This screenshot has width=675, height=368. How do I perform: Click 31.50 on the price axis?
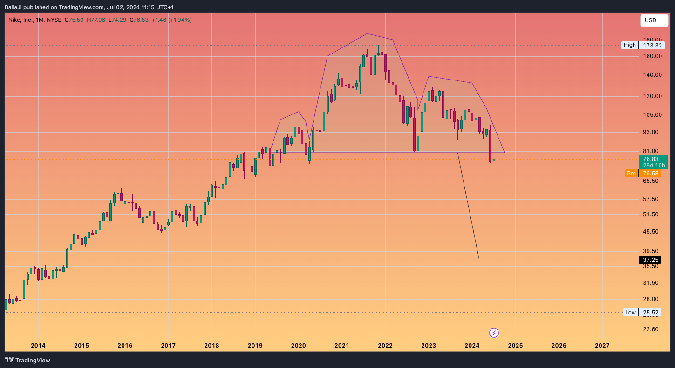(x=651, y=283)
